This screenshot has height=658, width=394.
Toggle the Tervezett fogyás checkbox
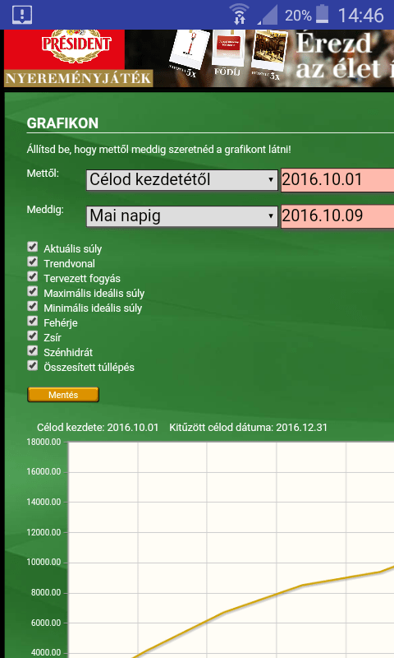coord(33,276)
